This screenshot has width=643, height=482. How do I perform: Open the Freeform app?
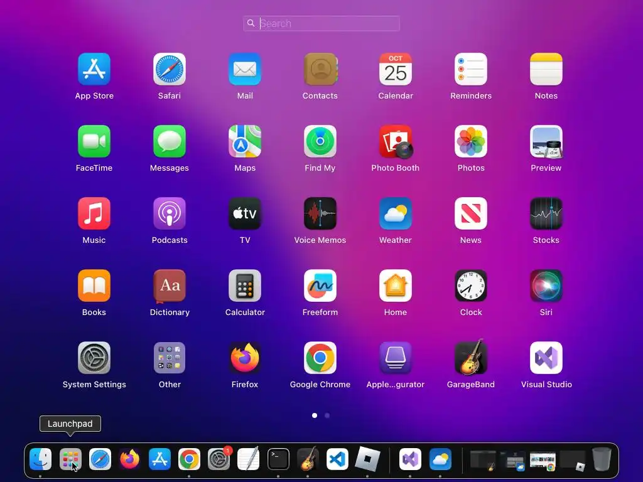coord(320,286)
